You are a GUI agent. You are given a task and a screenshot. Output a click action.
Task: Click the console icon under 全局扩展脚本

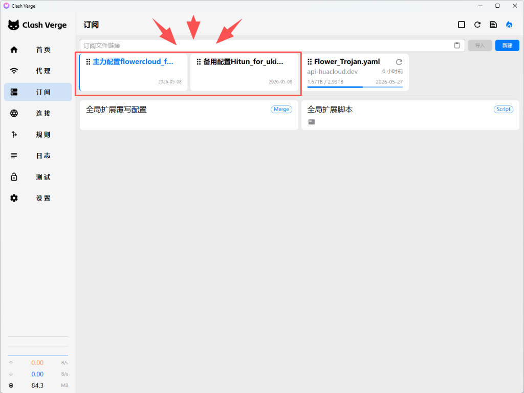(312, 122)
